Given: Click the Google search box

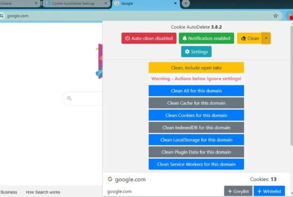Looking at the screenshot, I should 82,98.
